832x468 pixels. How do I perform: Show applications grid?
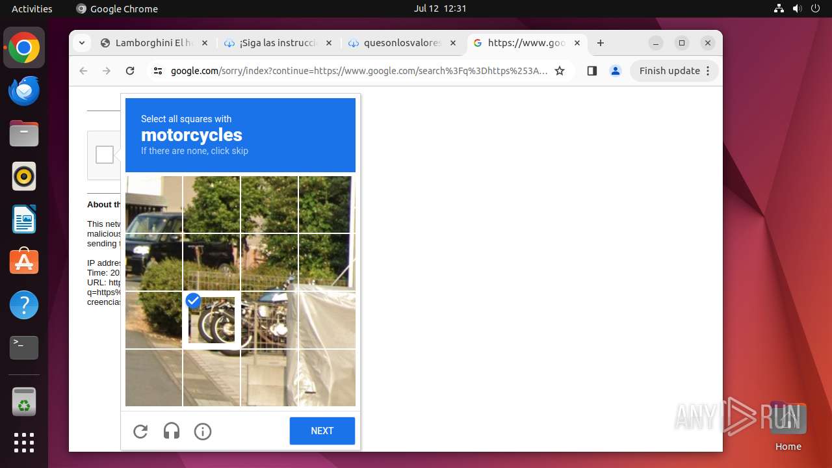[x=24, y=443]
